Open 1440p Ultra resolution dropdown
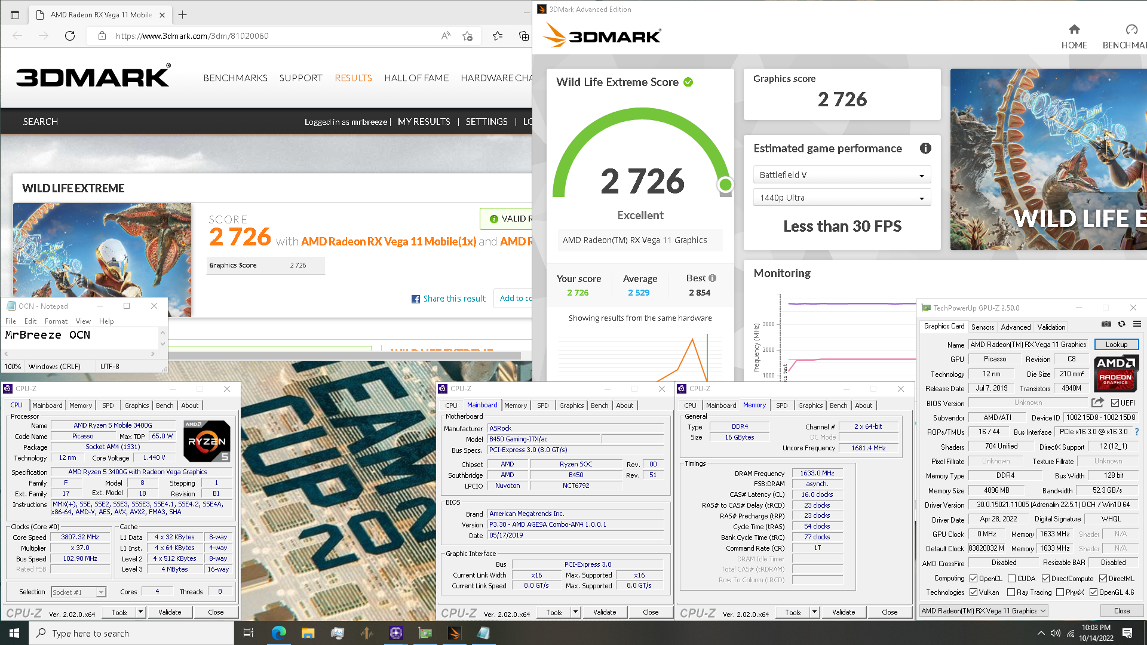This screenshot has width=1147, height=645. tap(842, 198)
